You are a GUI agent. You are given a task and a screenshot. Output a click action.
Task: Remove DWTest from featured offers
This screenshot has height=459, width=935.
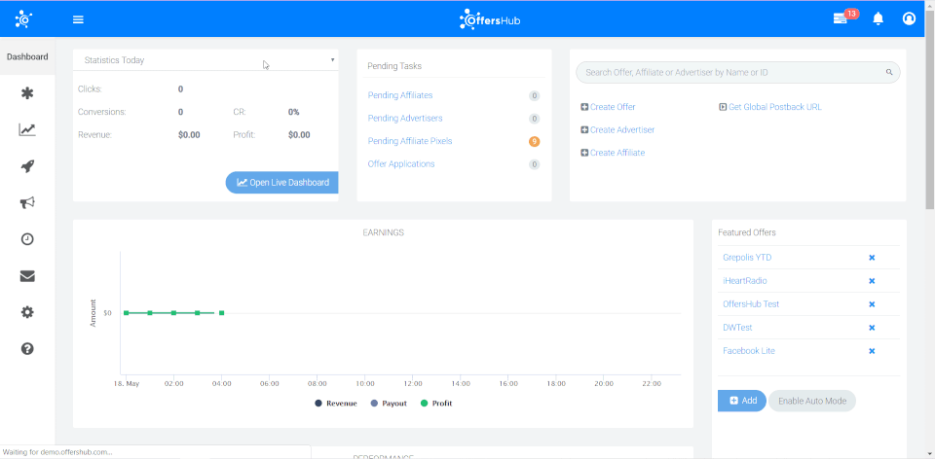tap(871, 328)
